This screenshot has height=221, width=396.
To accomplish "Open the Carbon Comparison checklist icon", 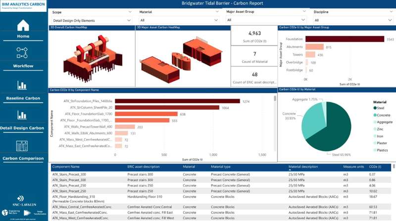I will coord(22,146).
